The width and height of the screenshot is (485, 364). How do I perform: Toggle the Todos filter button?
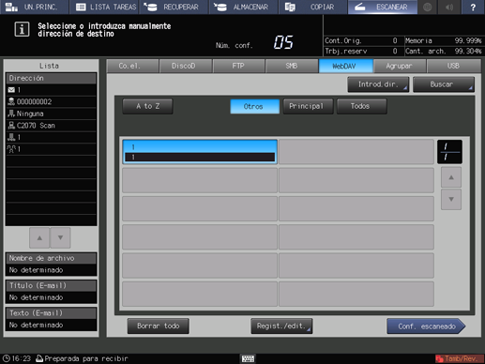(361, 106)
